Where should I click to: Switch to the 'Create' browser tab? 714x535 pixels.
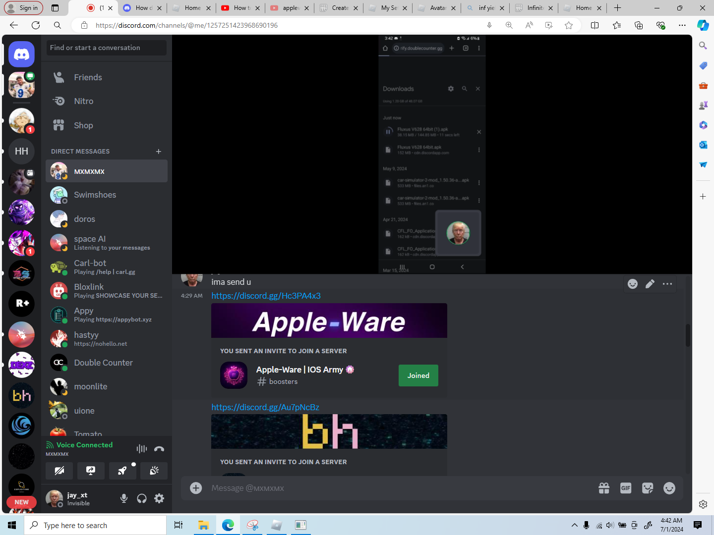pyautogui.click(x=339, y=8)
